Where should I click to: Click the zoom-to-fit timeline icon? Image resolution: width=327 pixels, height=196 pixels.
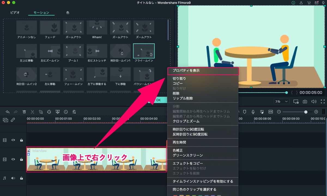[271, 112]
